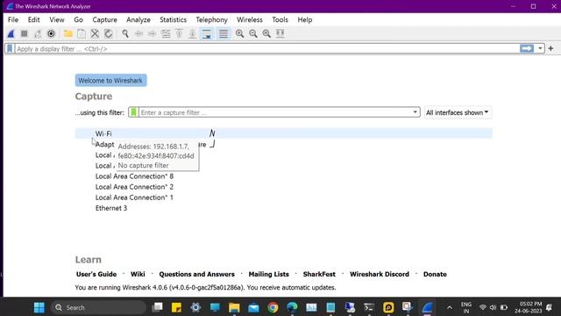The image size is (561, 316).
Task: Open the capture options icon
Action: click(x=51, y=33)
